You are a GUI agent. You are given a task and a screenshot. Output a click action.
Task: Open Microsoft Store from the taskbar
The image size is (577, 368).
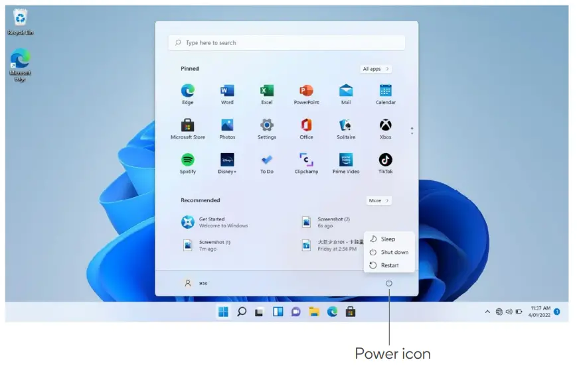click(x=351, y=312)
